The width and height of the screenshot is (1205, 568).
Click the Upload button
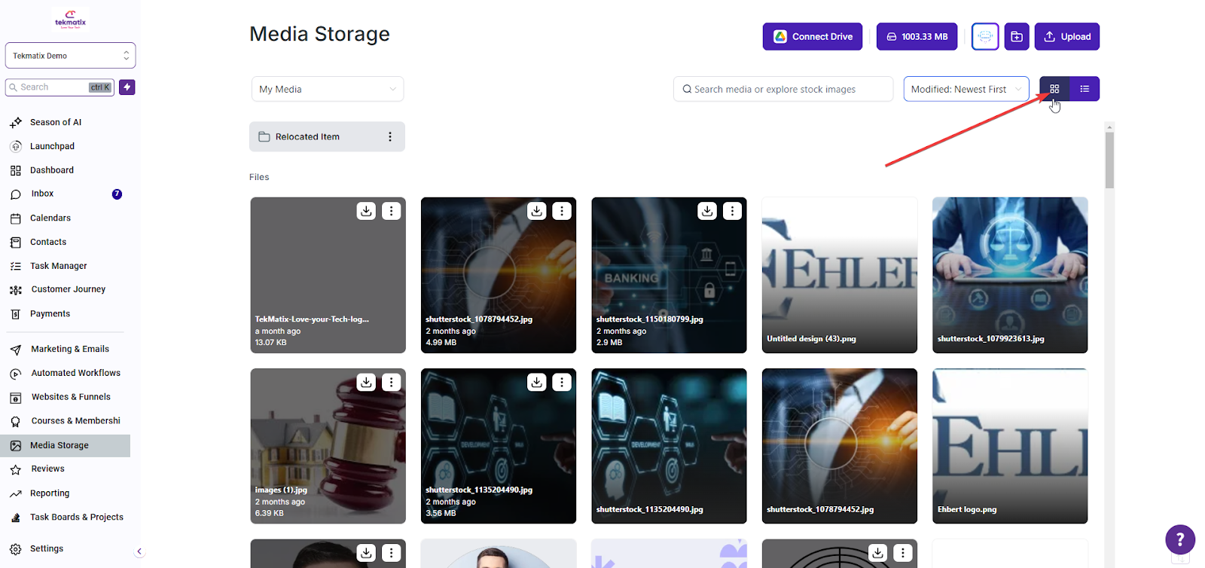tap(1067, 36)
